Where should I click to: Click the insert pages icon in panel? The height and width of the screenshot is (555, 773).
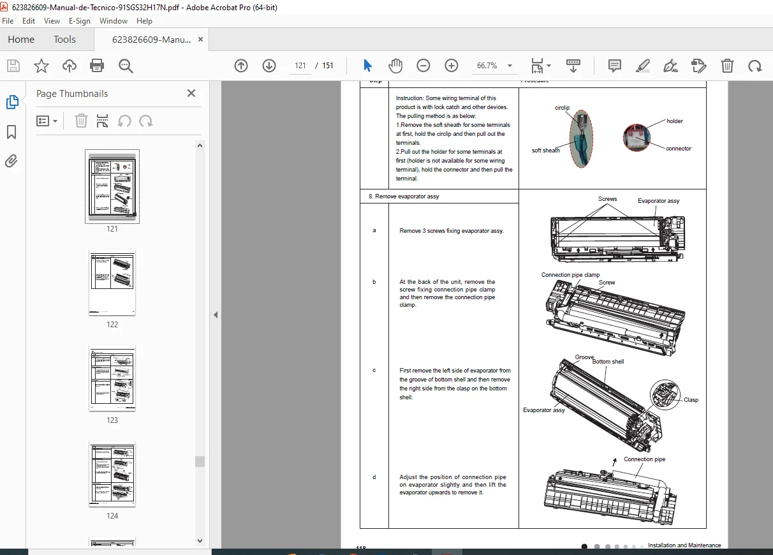[102, 121]
